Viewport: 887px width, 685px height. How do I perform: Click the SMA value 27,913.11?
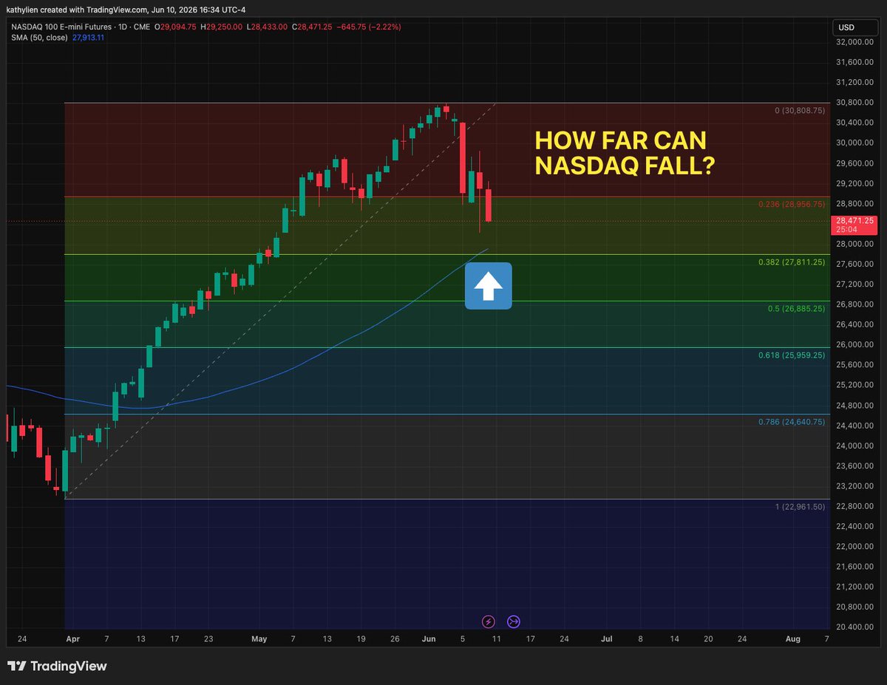click(x=89, y=37)
